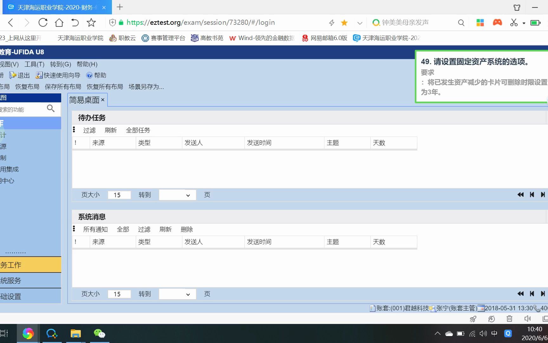Open the browser home page icon

pyautogui.click(x=59, y=23)
